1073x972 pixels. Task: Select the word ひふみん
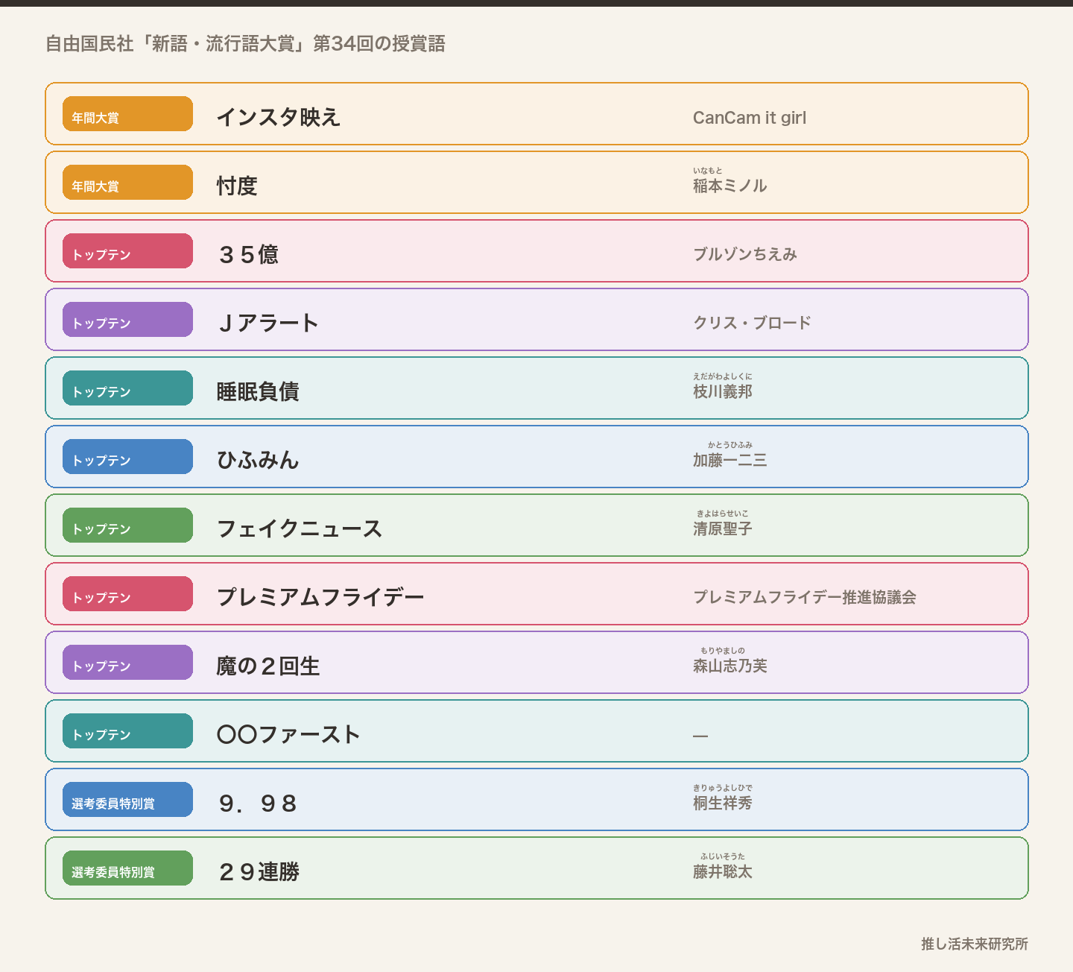(x=258, y=460)
